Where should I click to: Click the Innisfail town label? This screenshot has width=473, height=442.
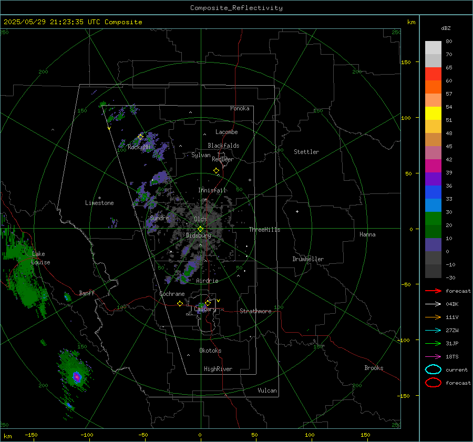(212, 190)
